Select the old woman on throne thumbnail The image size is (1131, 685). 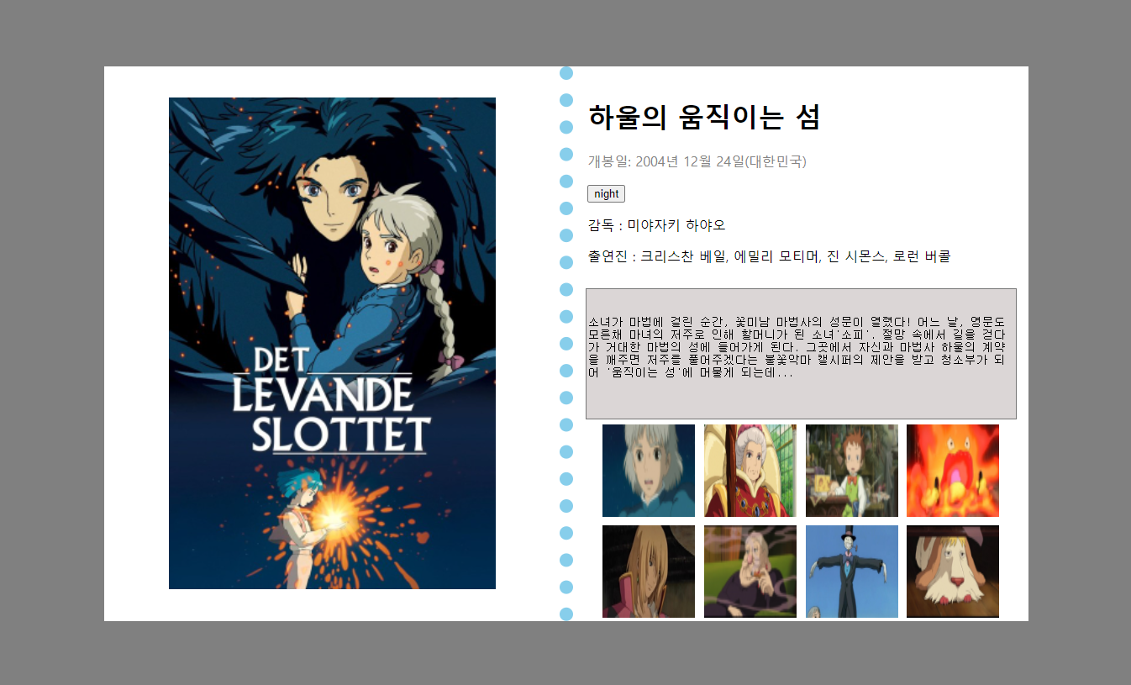750,471
